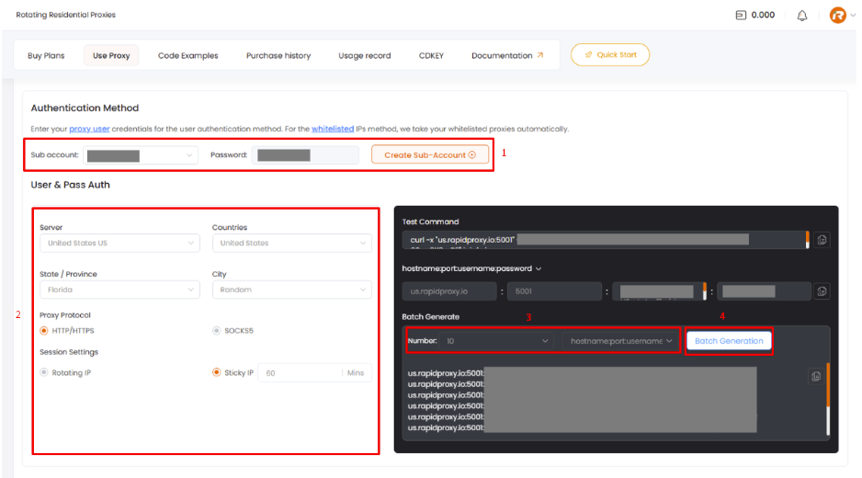Image resolution: width=862 pixels, height=478 pixels.
Task: Copy the hostname:port:username:password row
Action: [x=822, y=291]
